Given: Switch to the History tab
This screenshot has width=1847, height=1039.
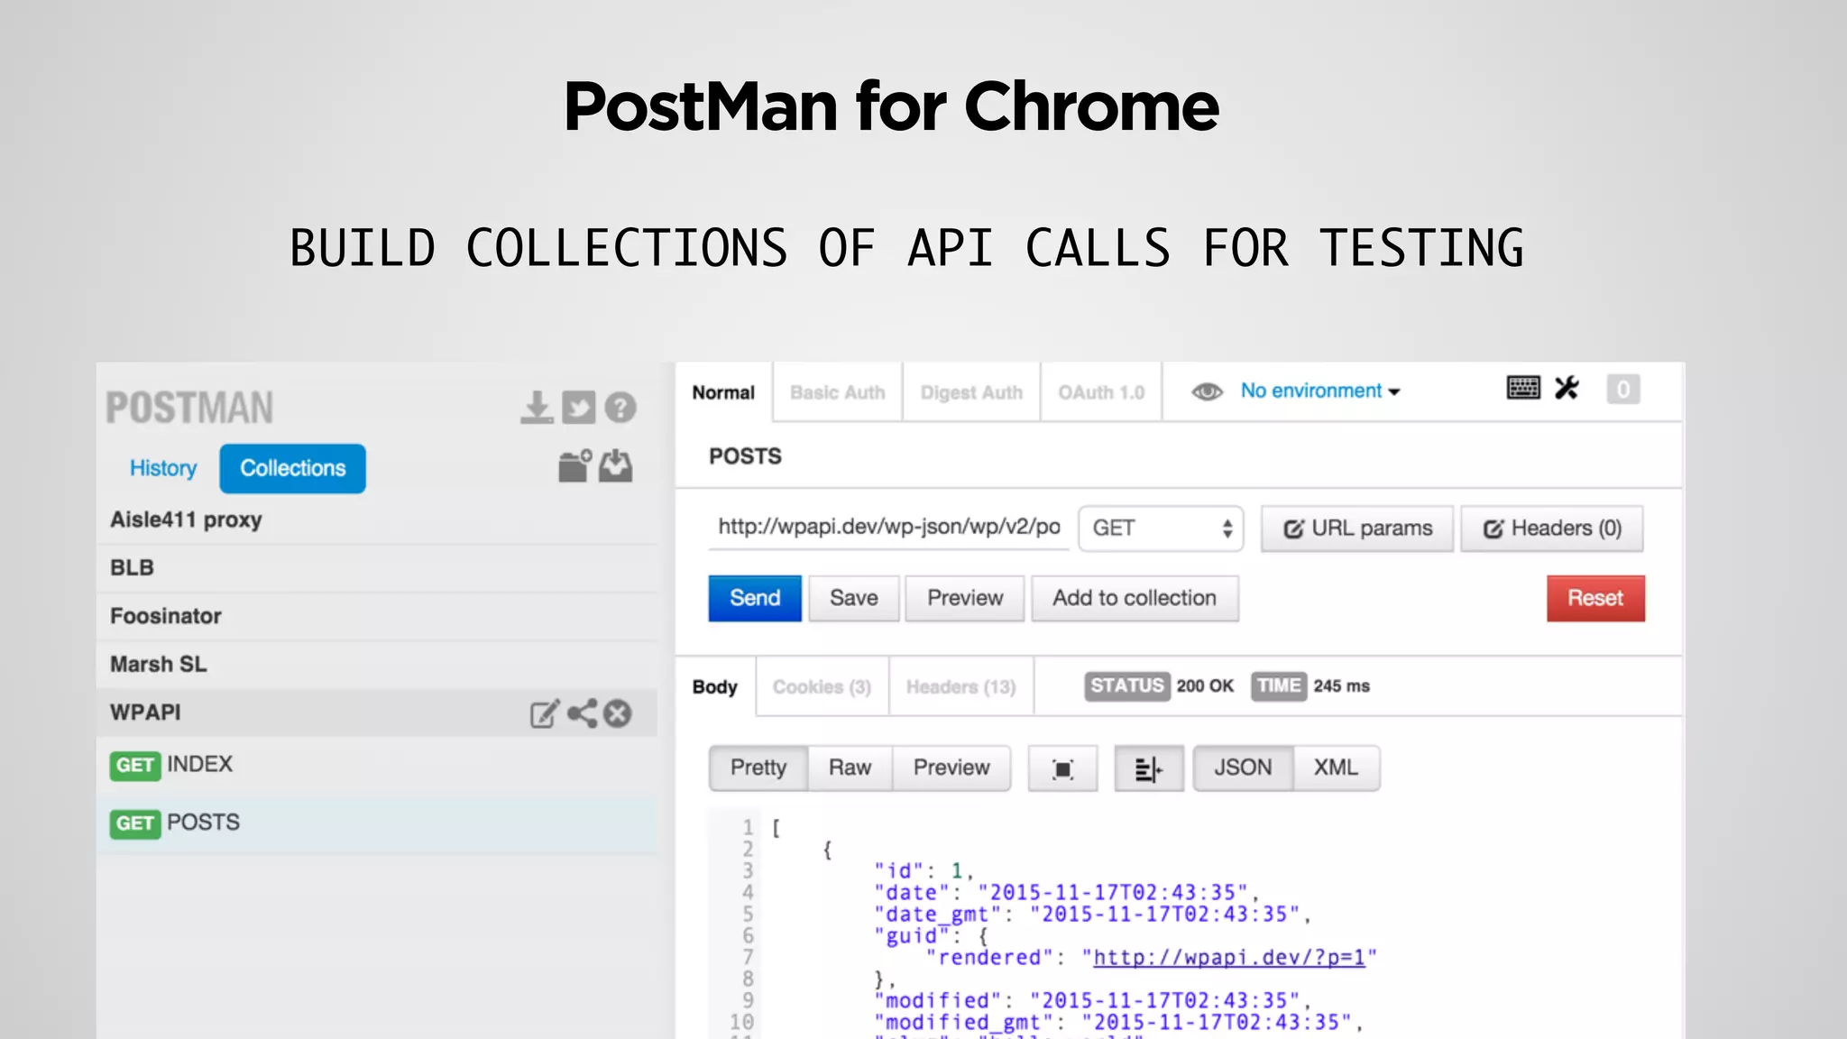Looking at the screenshot, I should pos(163,468).
